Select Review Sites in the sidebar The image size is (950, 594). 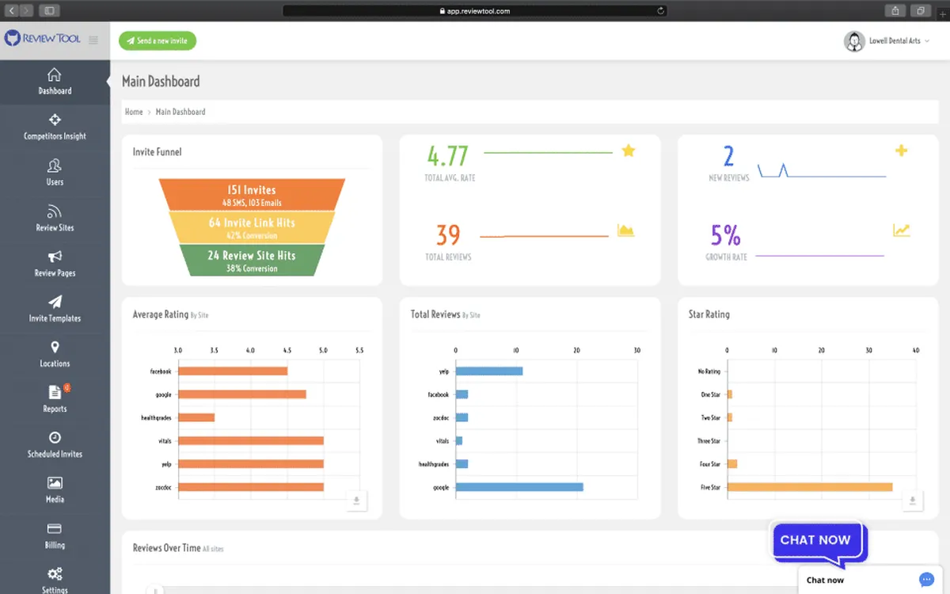pos(55,219)
